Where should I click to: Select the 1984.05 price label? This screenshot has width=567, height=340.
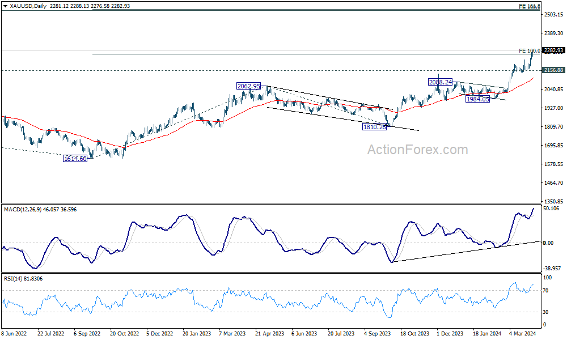pyautogui.click(x=477, y=99)
